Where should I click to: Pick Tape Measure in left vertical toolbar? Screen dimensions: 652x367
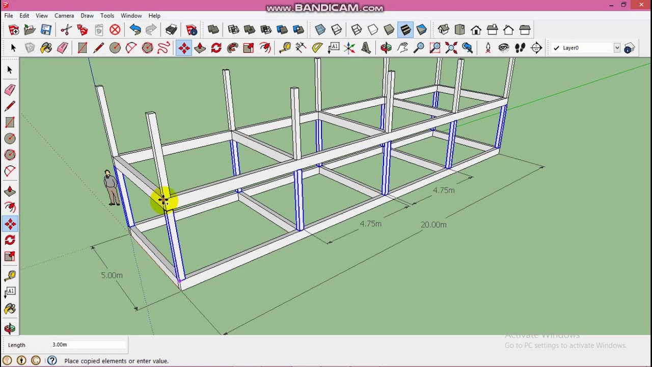(x=10, y=276)
